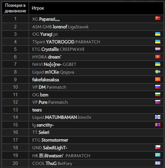Open player NAVI.No[o]ne-.GGBET
Image resolution: width=165 pixels, height=168 pixels.
(x=54, y=64)
